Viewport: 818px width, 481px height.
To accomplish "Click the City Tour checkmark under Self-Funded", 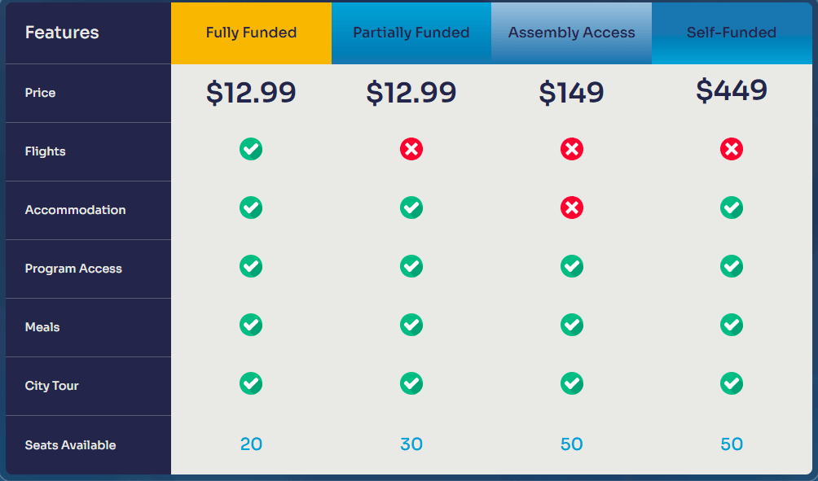I will (732, 383).
